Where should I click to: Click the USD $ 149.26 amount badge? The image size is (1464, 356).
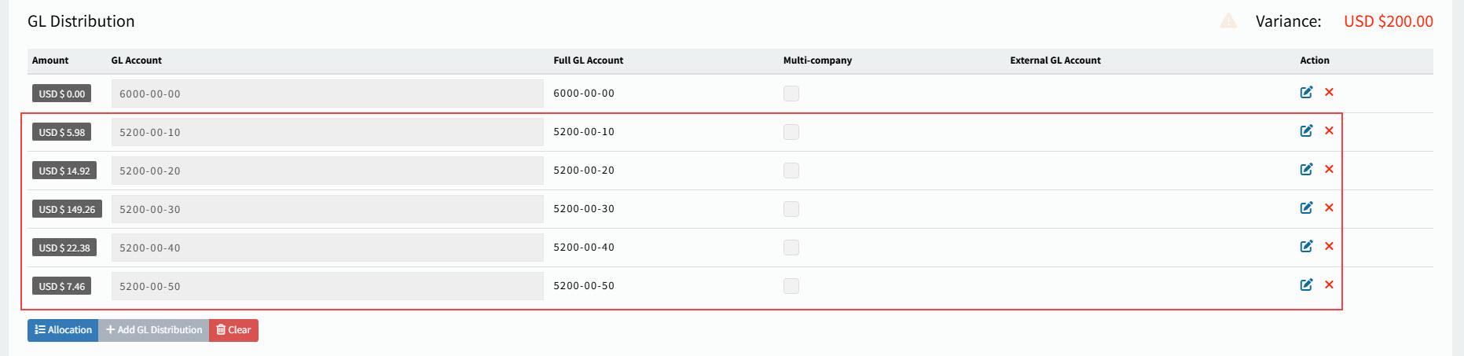pos(67,209)
